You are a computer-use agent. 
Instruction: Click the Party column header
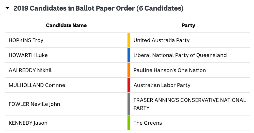pos(188,25)
